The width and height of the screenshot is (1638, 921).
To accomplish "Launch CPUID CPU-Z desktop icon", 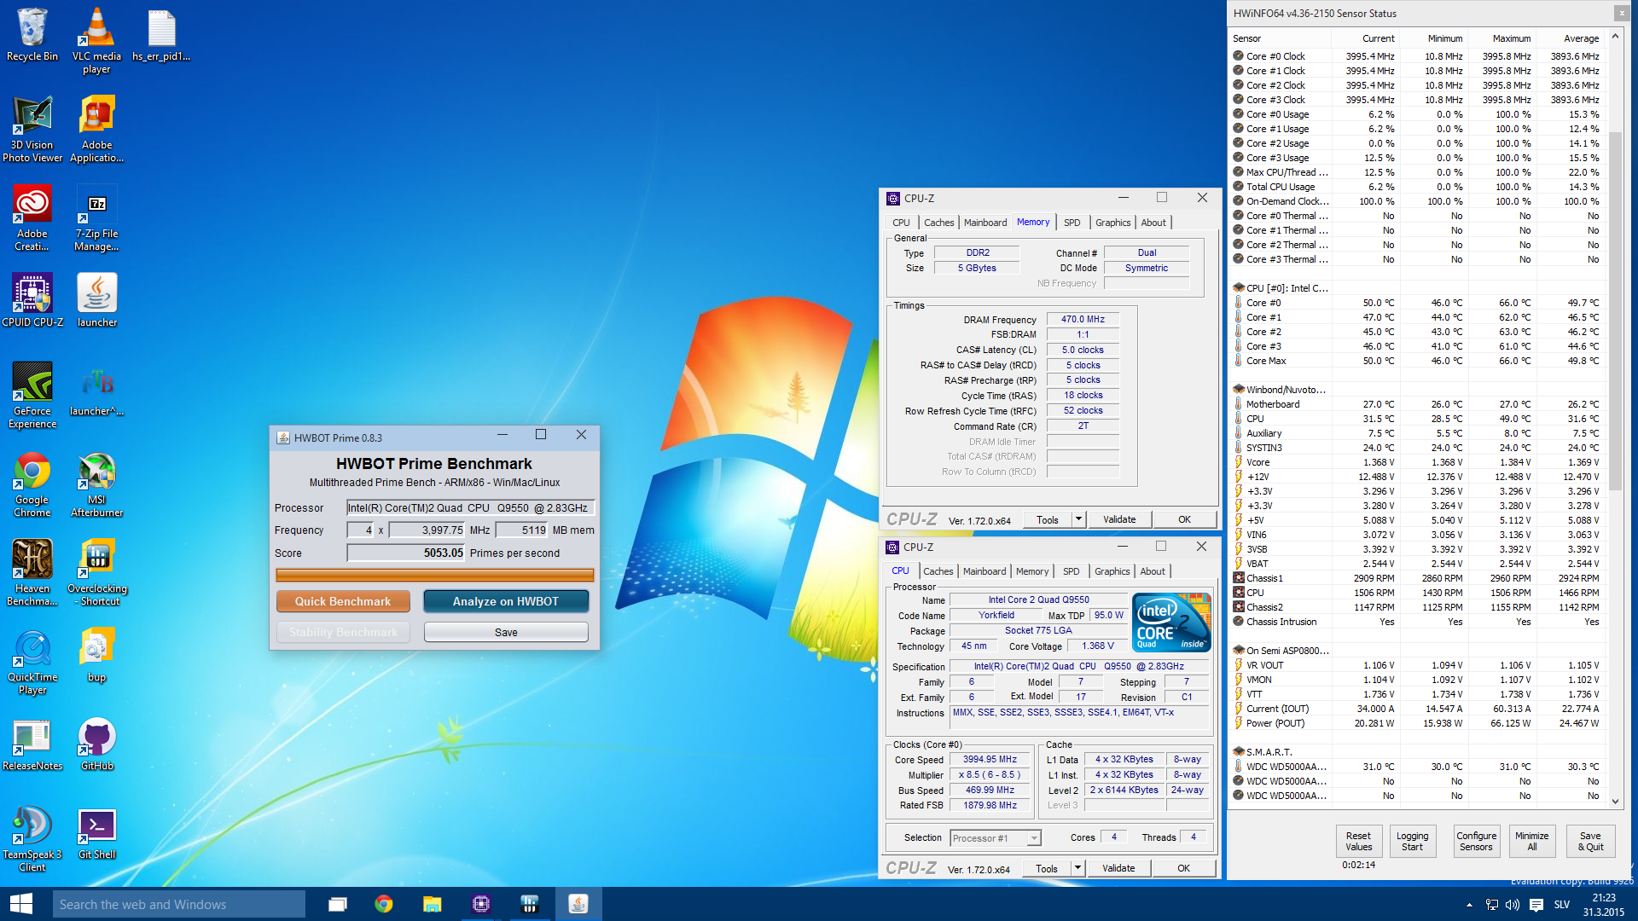I will coord(32,300).
